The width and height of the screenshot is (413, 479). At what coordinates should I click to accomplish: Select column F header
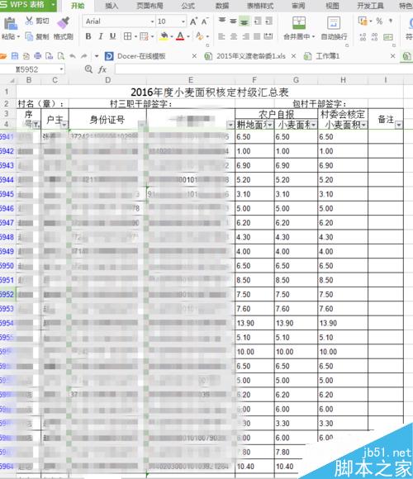tap(254, 80)
